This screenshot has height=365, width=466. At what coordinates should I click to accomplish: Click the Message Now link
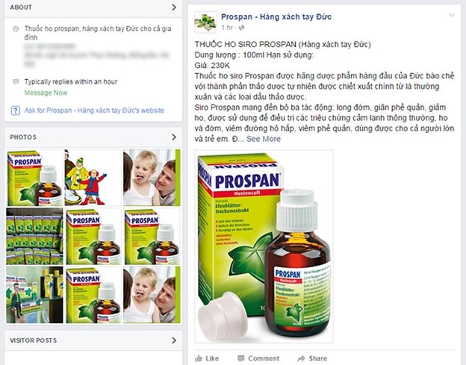tap(46, 93)
